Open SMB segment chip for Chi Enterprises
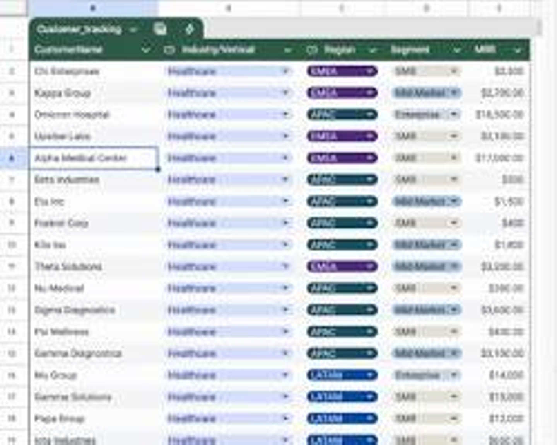 [426, 71]
